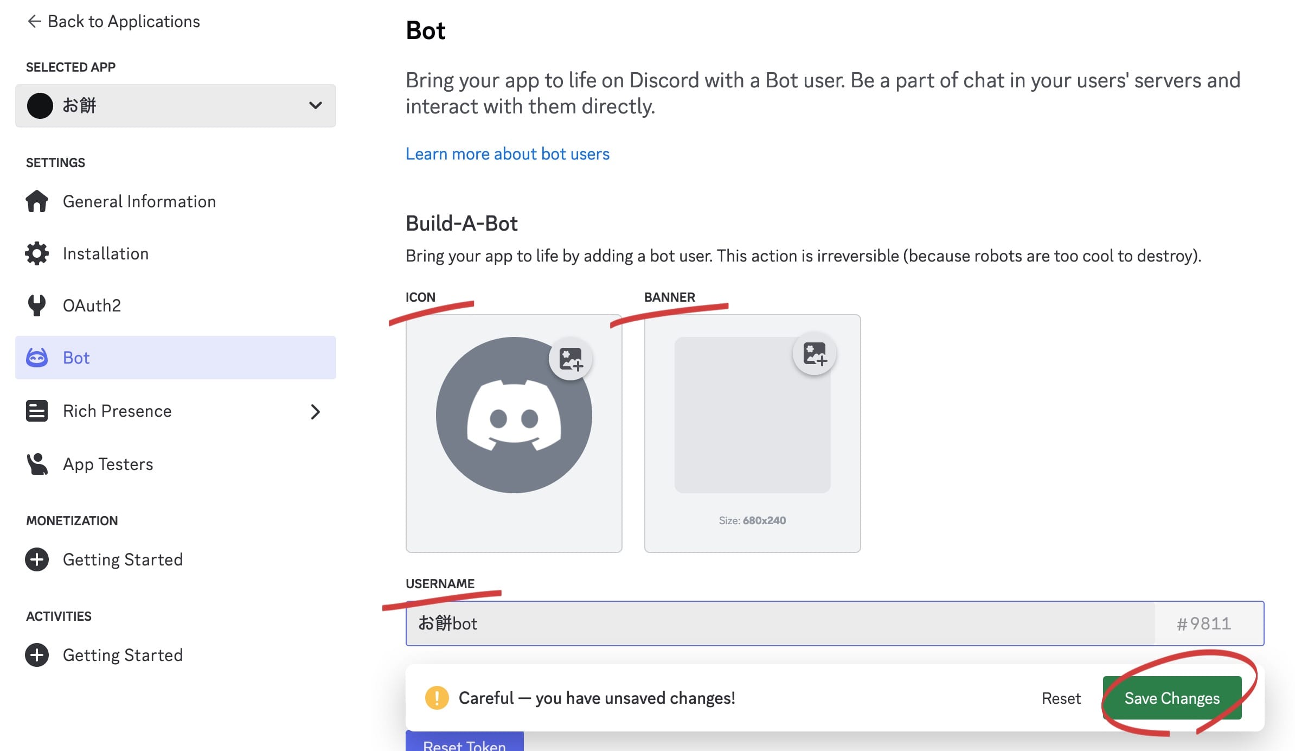1295x751 pixels.
Task: Click Reset to discard unsaved changes
Action: pos(1061,698)
